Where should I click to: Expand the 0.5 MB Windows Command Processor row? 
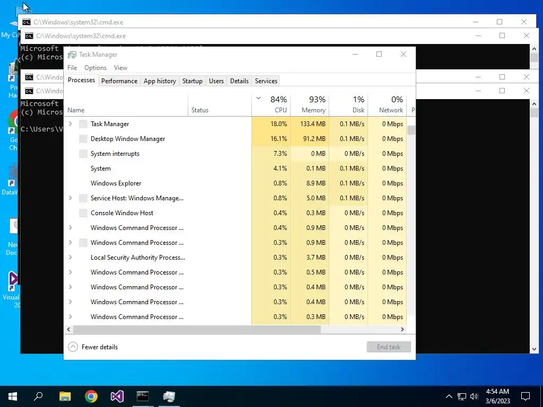[71, 272]
